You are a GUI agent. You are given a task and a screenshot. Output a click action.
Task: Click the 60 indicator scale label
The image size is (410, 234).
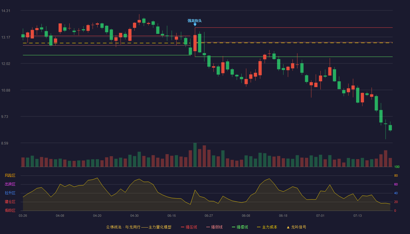[x=396, y=184]
